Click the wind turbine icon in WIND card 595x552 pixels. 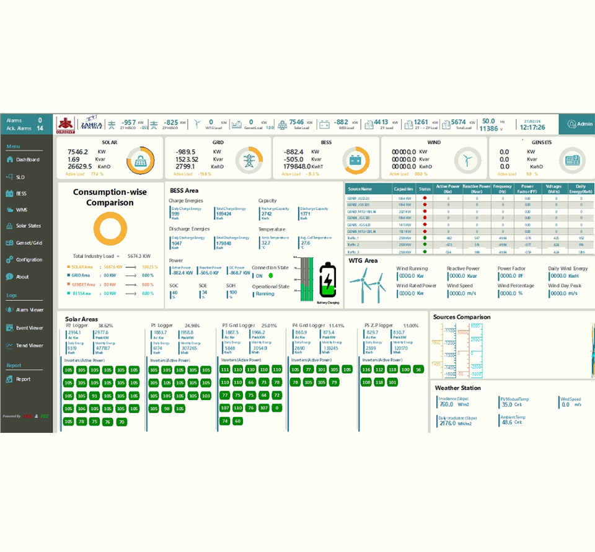coord(464,161)
